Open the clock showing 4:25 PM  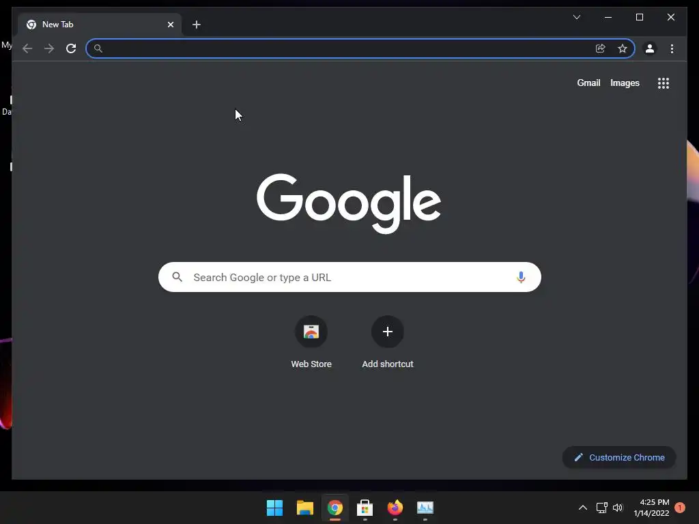coord(651,508)
